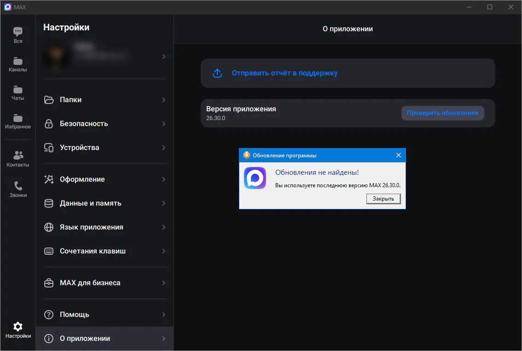Open Безопасность settings item
This screenshot has height=351, width=522.
pyautogui.click(x=105, y=124)
